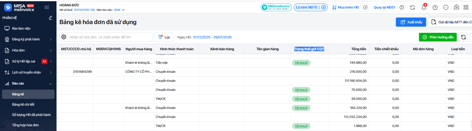
Task: Expand the Hóa đơn menu chevron
Action: [x=51, y=50]
